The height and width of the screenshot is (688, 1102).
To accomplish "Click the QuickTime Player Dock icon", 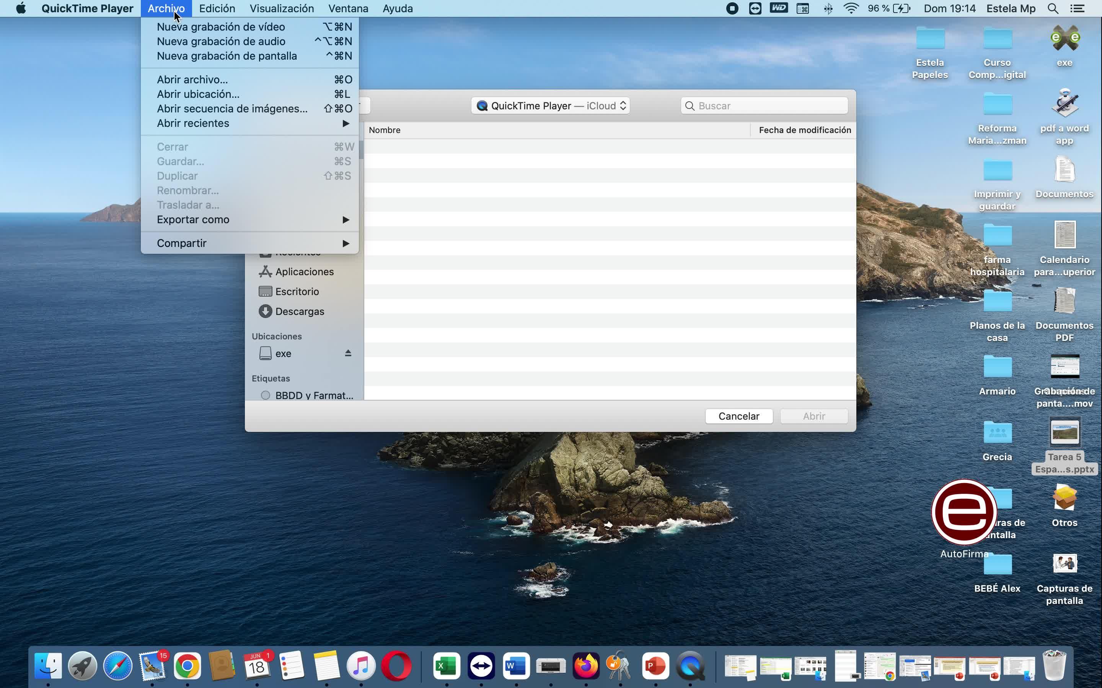I will (x=690, y=666).
